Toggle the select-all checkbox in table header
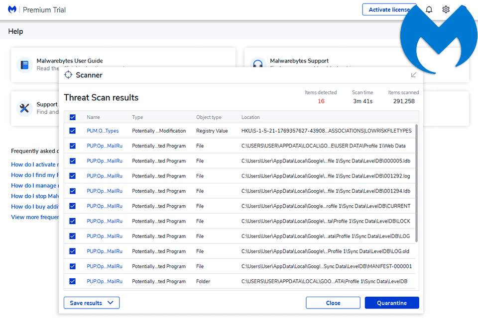The height and width of the screenshot is (318, 478). click(x=73, y=117)
